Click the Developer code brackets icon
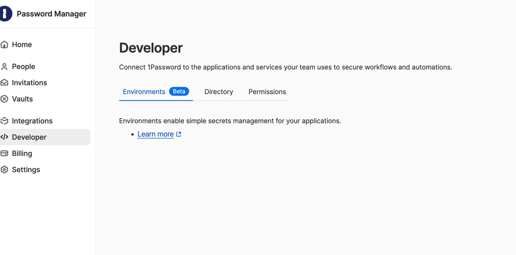This screenshot has height=255, width=516. point(5,137)
